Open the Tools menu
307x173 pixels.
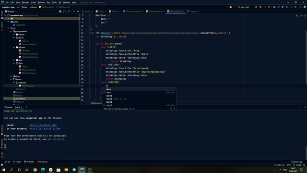(54, 2)
